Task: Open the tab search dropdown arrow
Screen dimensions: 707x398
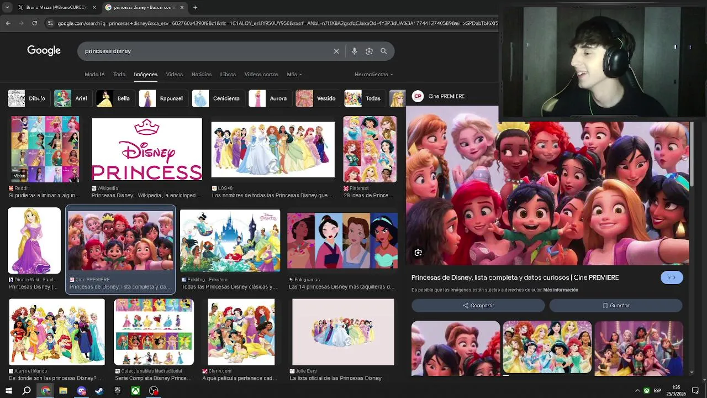Action: (x=7, y=7)
